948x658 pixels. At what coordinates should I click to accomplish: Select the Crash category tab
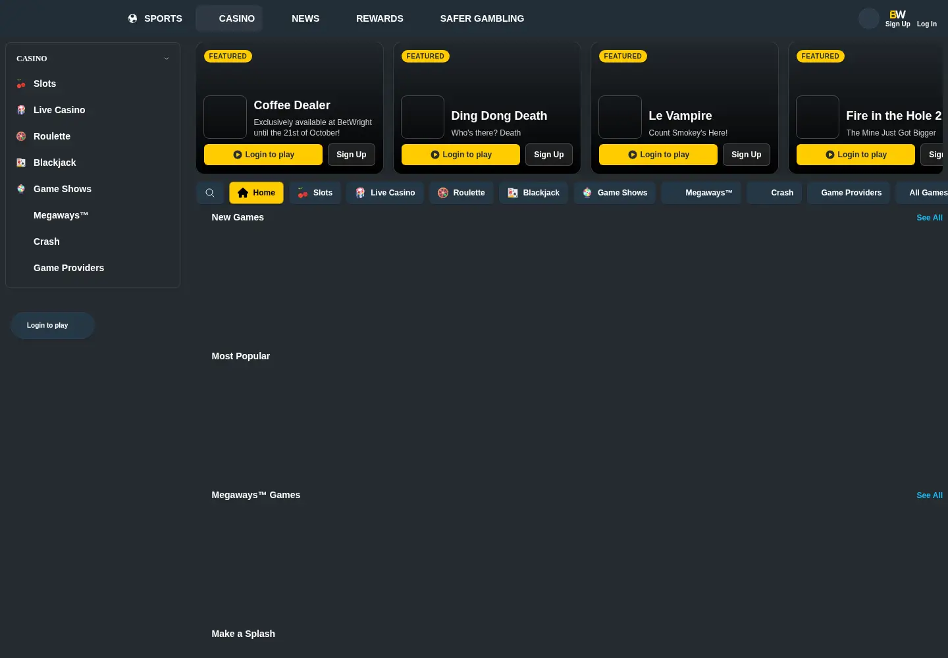click(774, 193)
